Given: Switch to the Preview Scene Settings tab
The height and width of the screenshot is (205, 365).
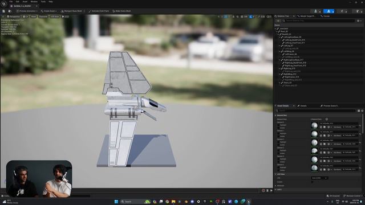Looking at the screenshot, I should click(x=329, y=106).
